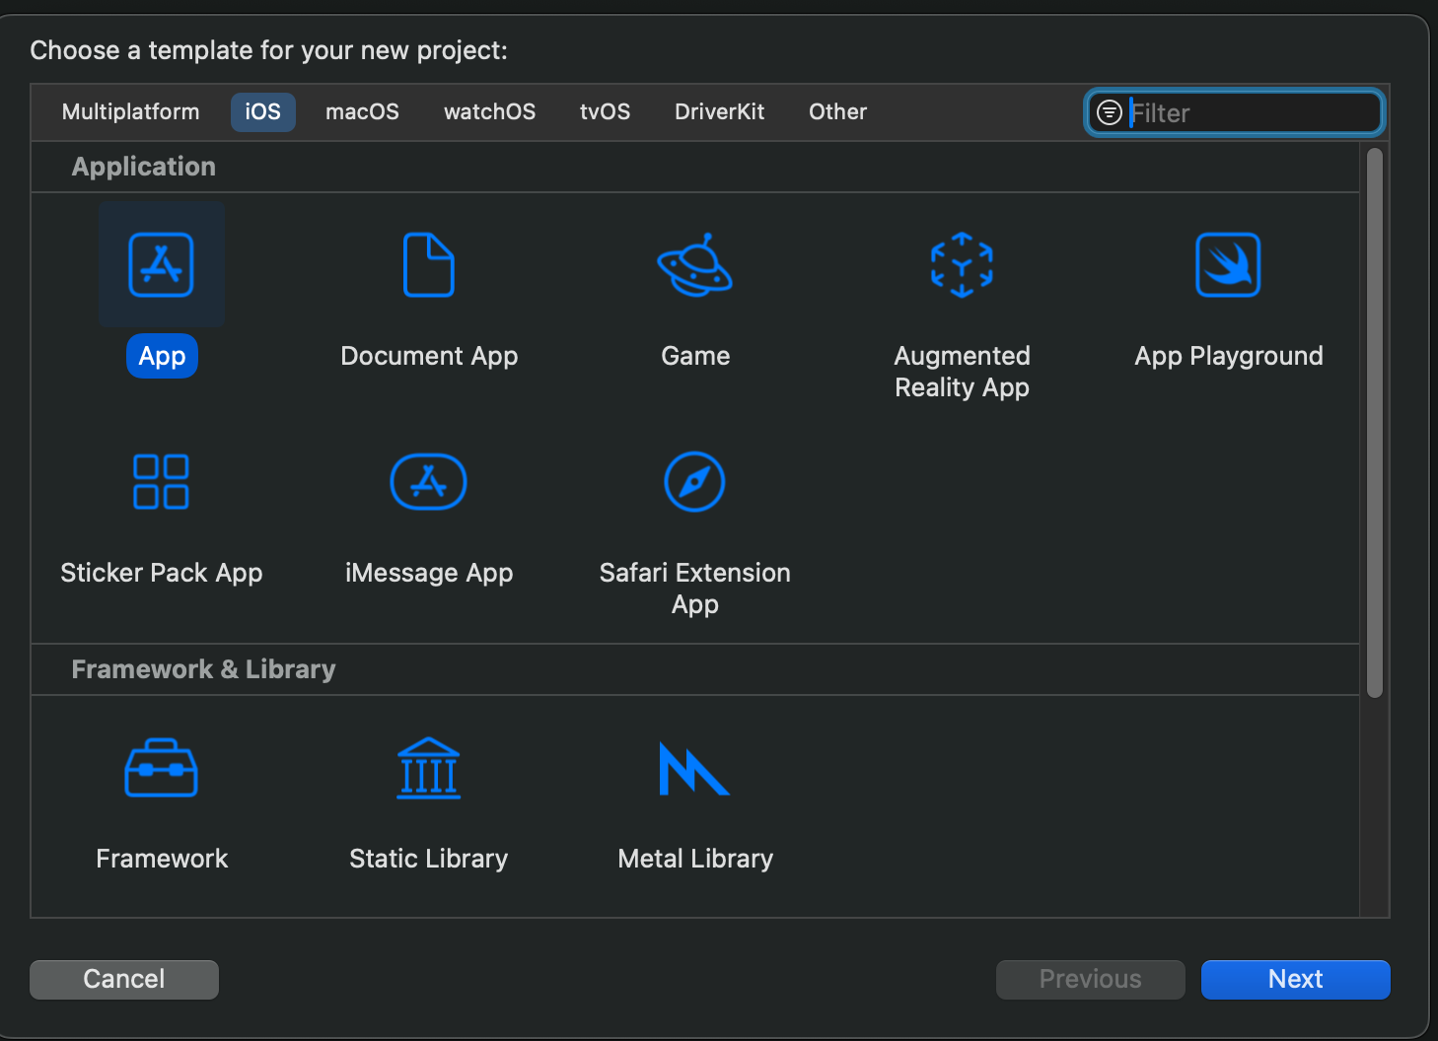Choose the App Playground Swift icon
The image size is (1438, 1041).
(1228, 264)
